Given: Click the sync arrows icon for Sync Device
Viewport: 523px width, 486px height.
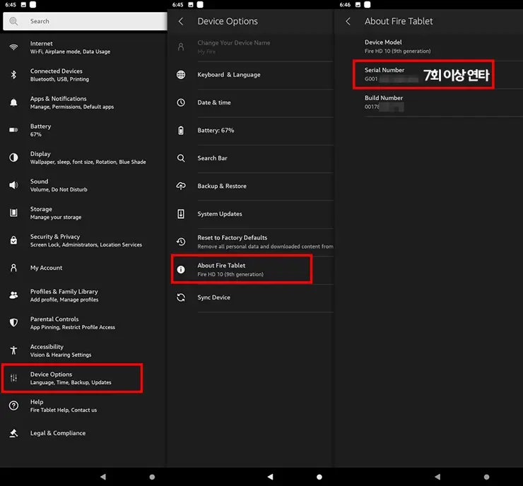Looking at the screenshot, I should click(181, 297).
